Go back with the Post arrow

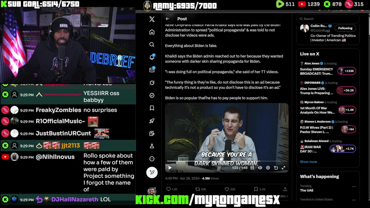point(167,19)
